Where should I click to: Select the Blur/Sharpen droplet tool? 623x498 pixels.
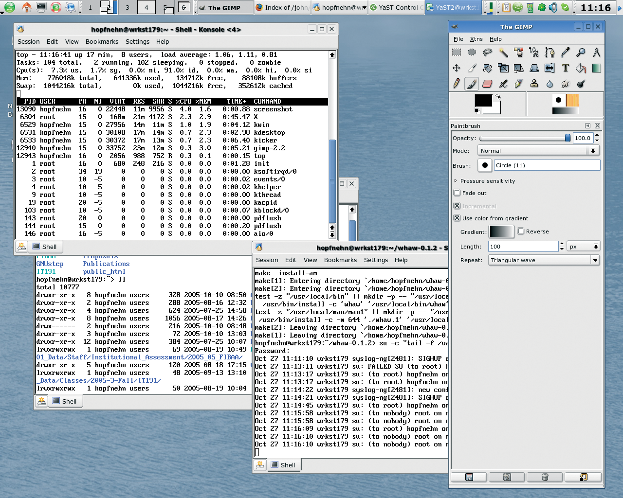pyautogui.click(x=550, y=84)
